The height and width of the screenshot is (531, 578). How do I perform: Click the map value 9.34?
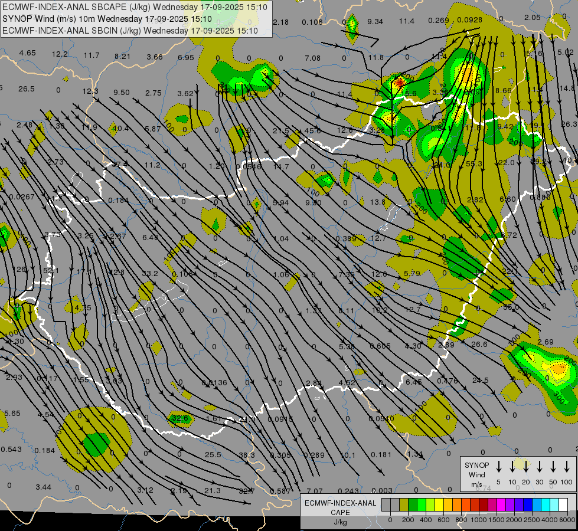point(375,22)
